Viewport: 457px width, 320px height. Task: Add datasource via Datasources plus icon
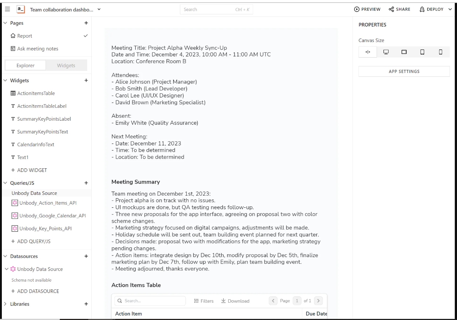[x=86, y=256]
